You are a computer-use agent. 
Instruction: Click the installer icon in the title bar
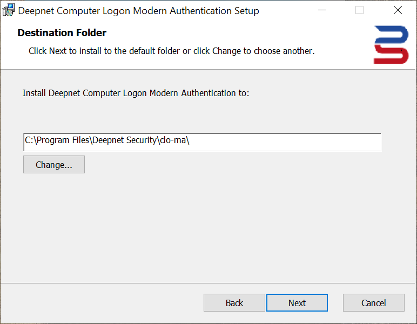[9, 10]
